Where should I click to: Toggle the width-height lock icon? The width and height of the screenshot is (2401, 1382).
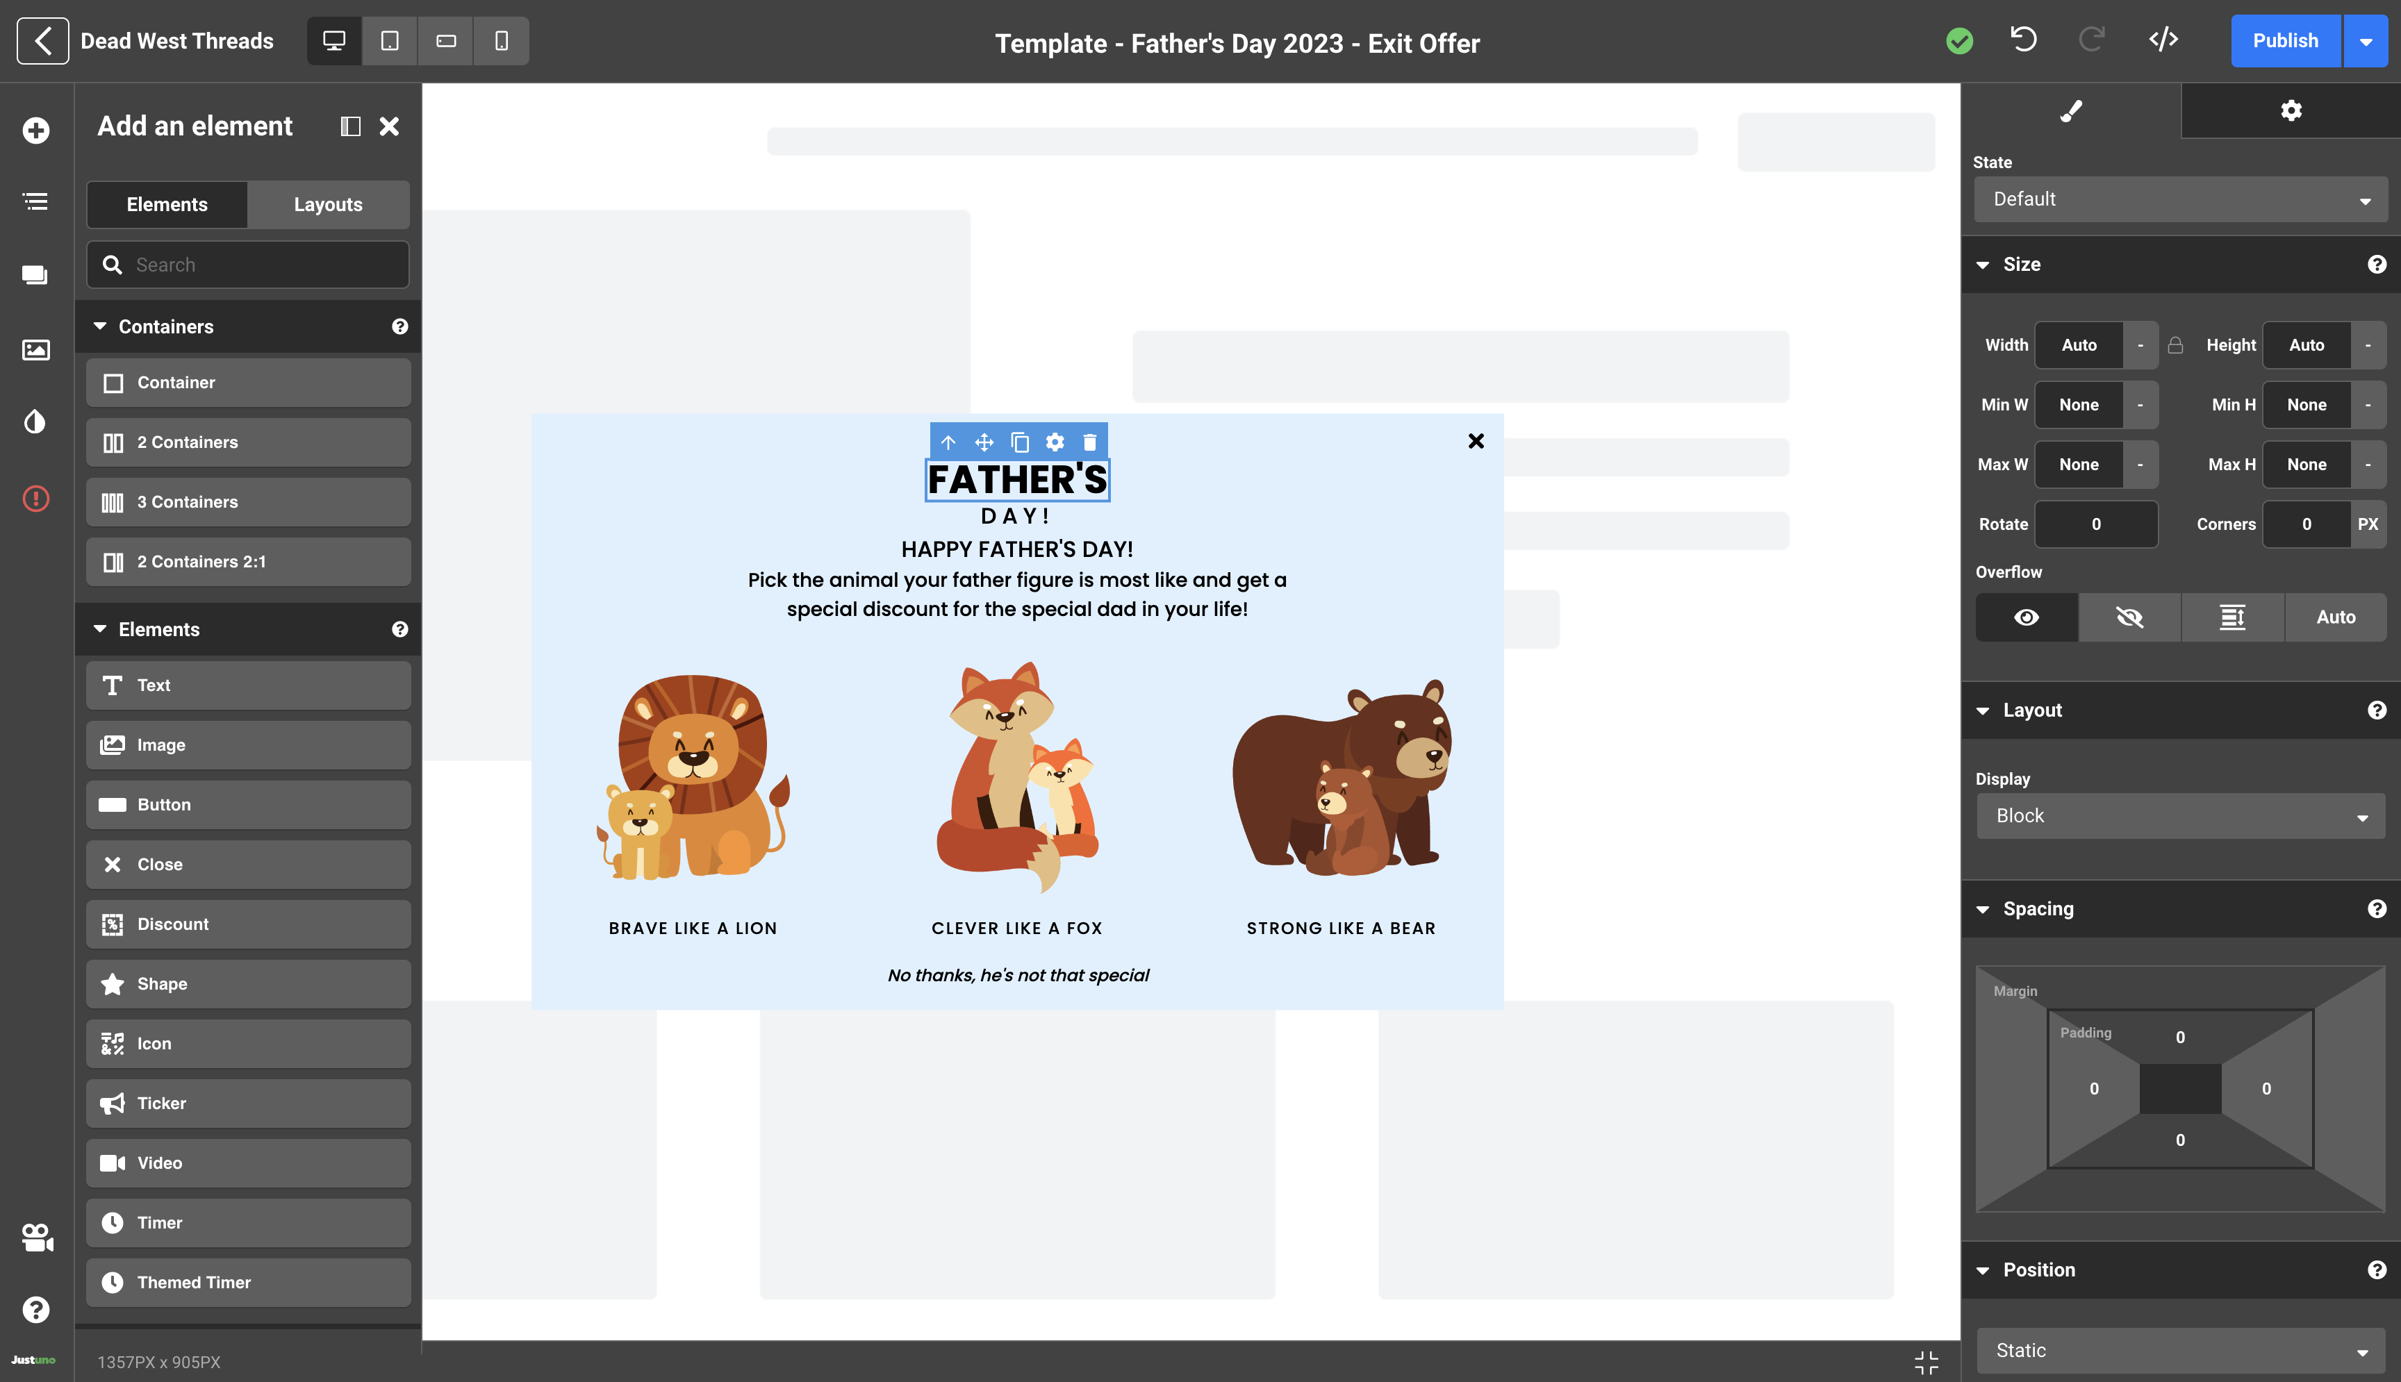pos(2175,346)
